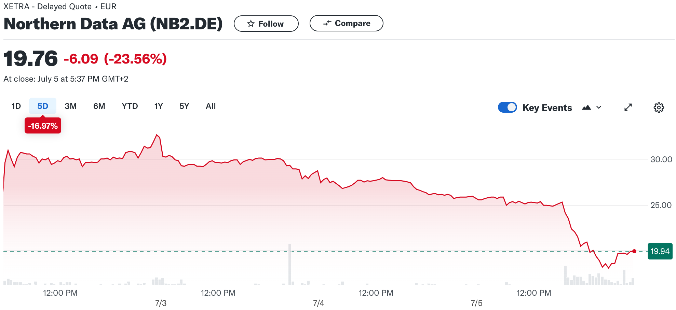Click the gear icon for chart preferences

pyautogui.click(x=658, y=107)
